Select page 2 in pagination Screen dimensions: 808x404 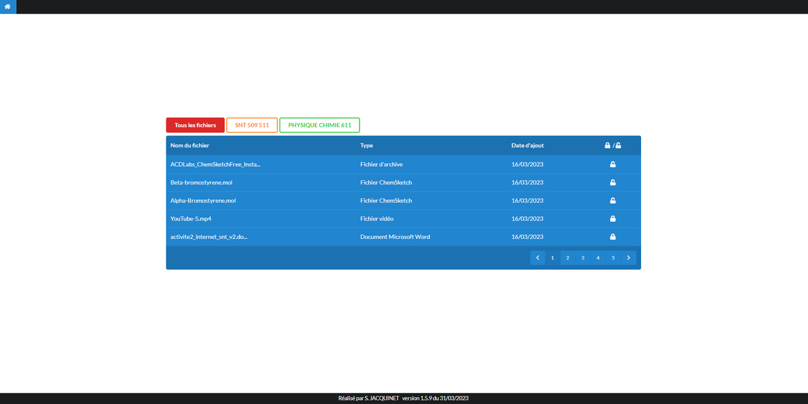568,258
